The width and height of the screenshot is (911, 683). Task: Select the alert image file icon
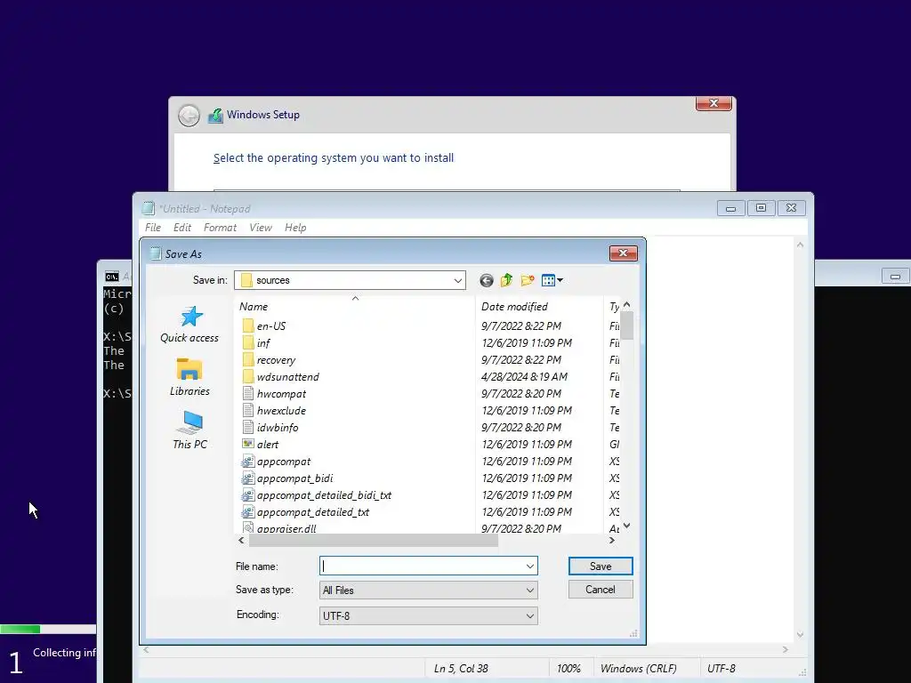click(248, 444)
